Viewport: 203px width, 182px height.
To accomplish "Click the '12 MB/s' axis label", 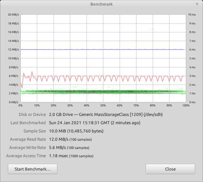I will point(13,50).
